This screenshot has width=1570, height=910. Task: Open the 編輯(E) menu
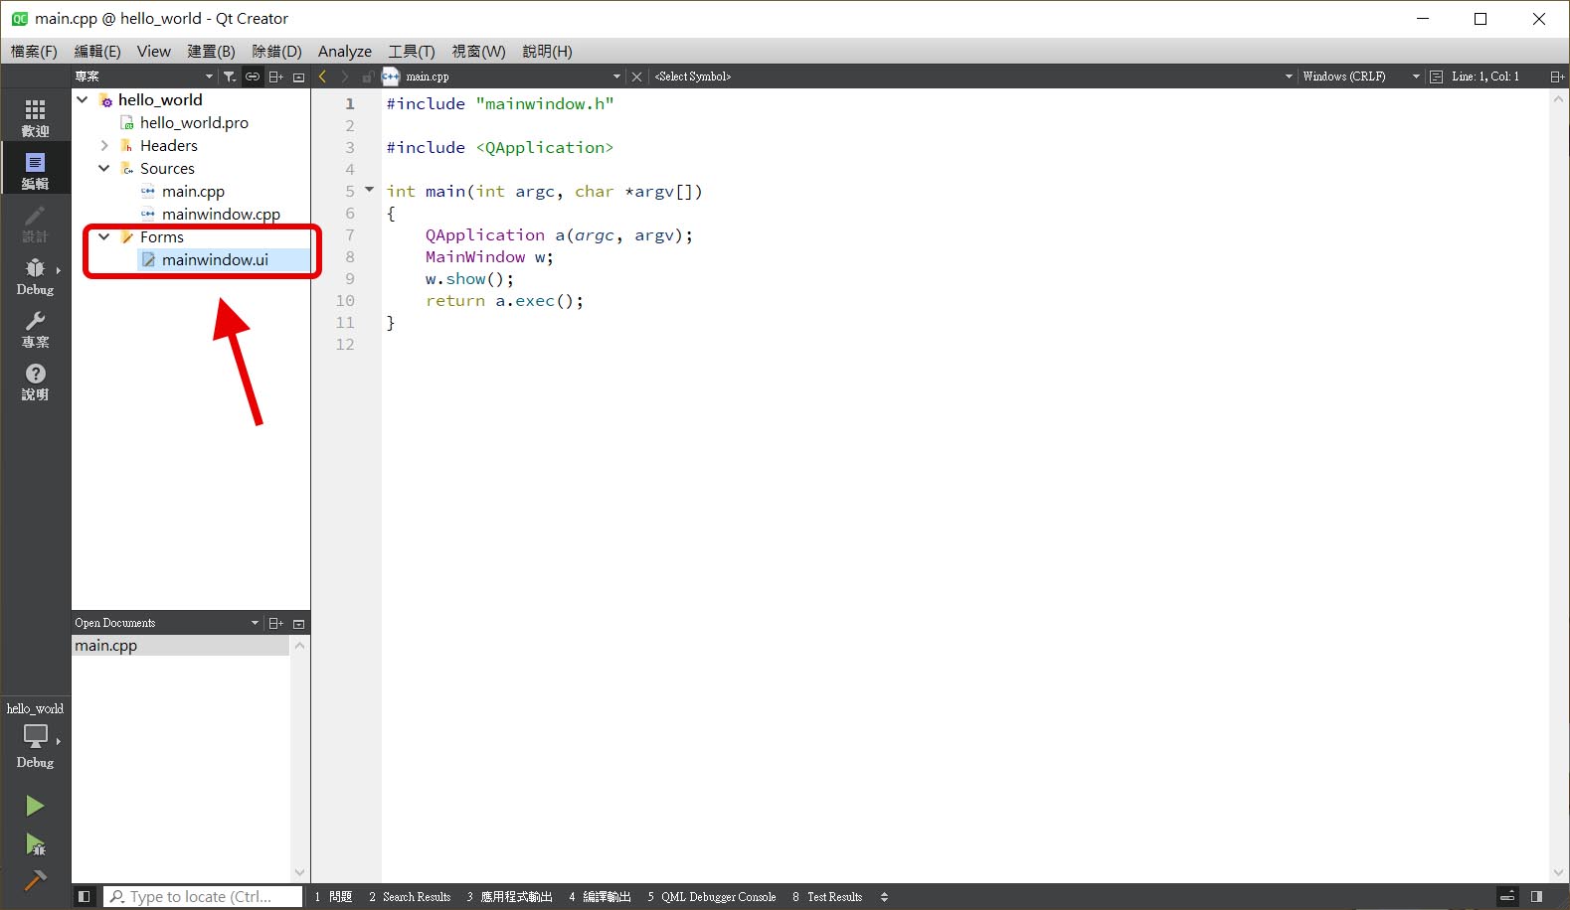97,51
